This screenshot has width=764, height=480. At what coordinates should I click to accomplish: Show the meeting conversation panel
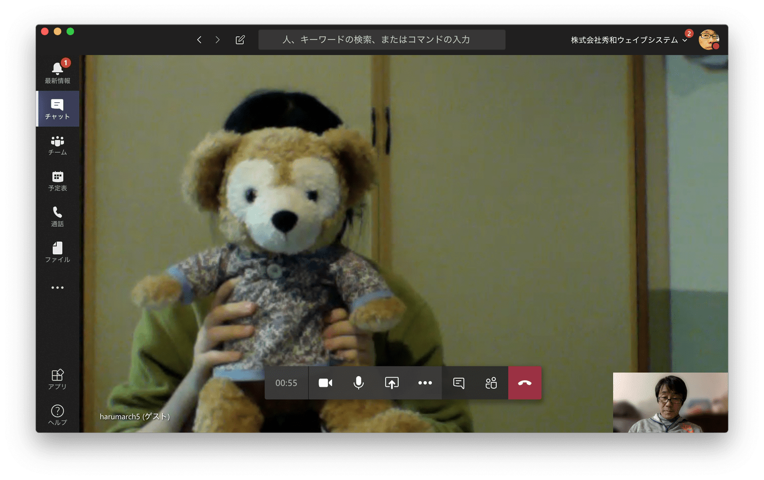[x=458, y=383]
